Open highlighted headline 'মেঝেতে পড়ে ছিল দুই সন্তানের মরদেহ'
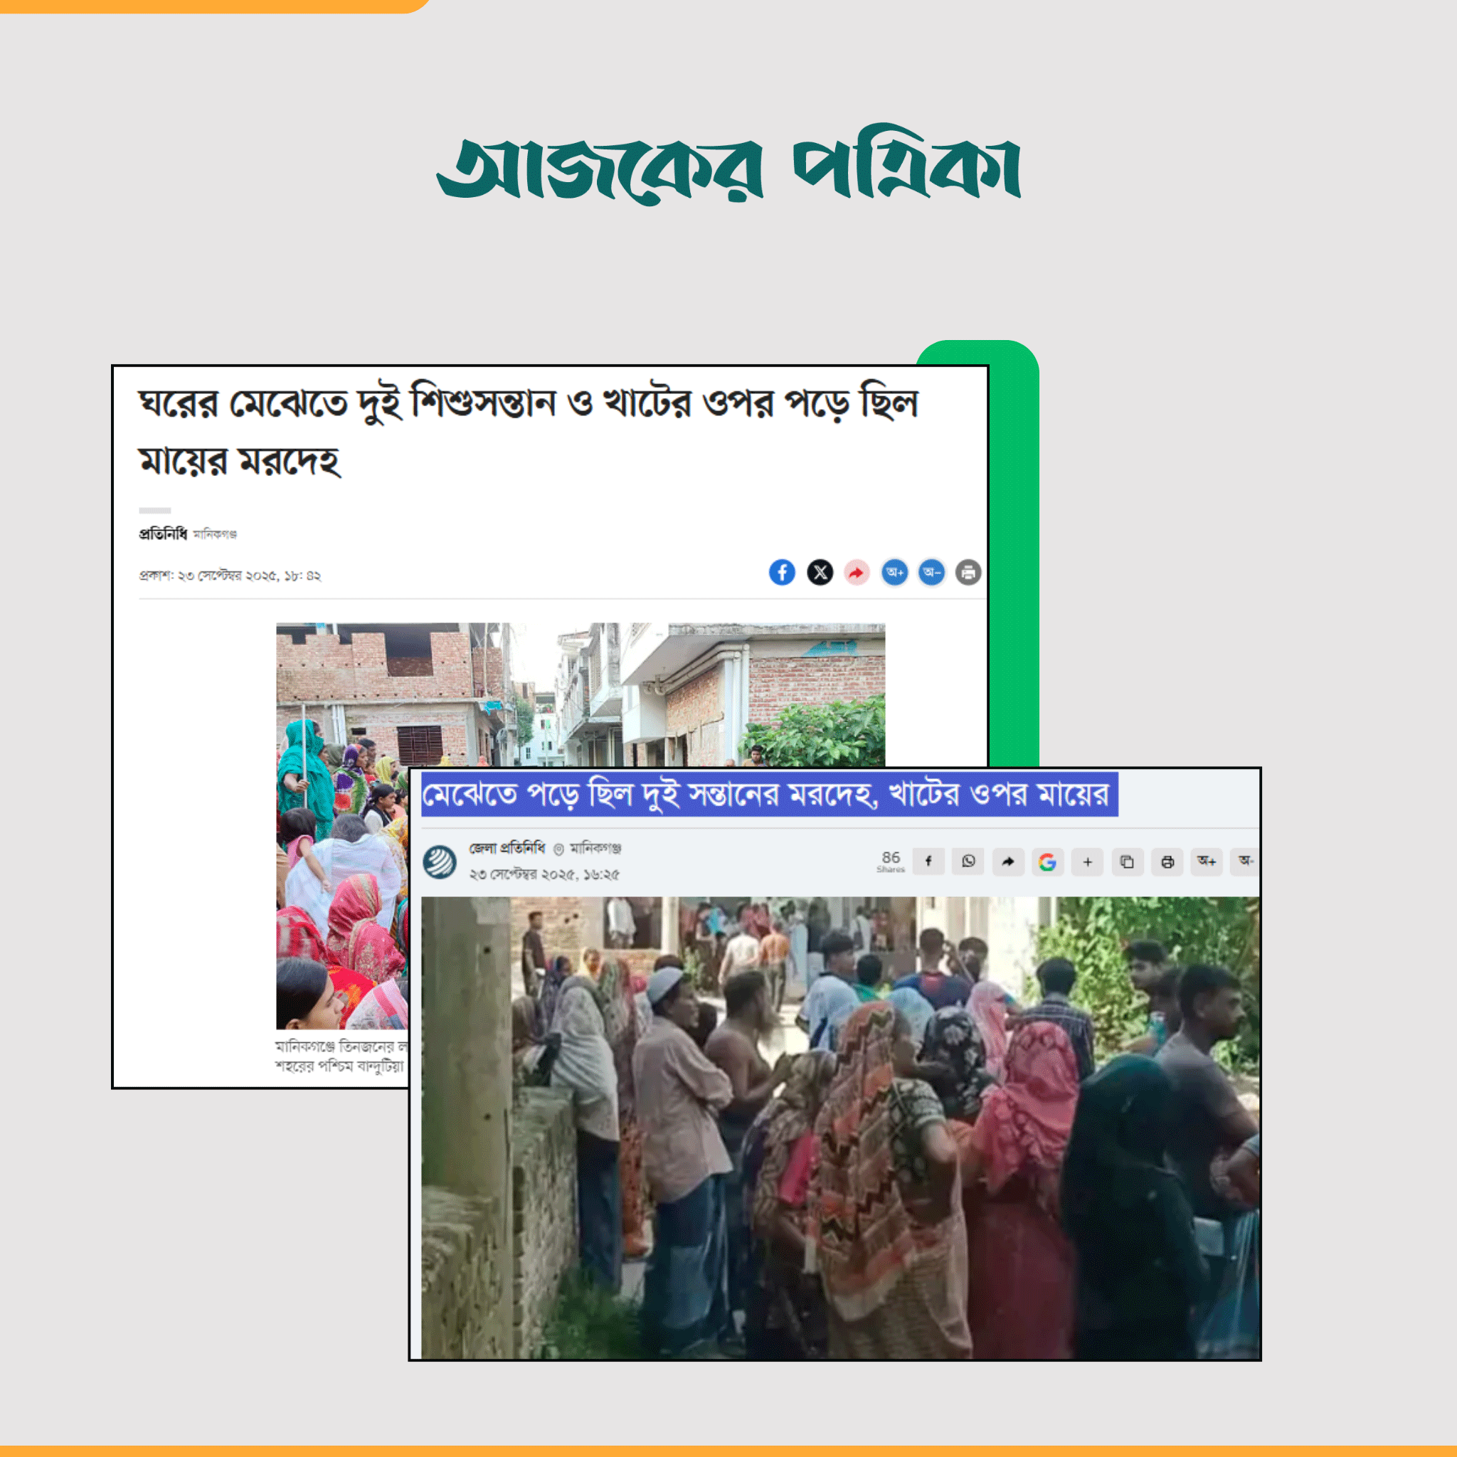 (768, 794)
